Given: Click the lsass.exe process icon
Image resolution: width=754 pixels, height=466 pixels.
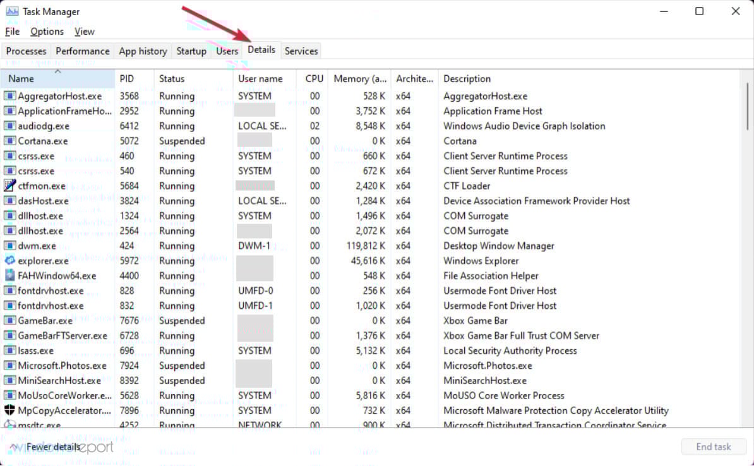Looking at the screenshot, I should tap(8, 350).
